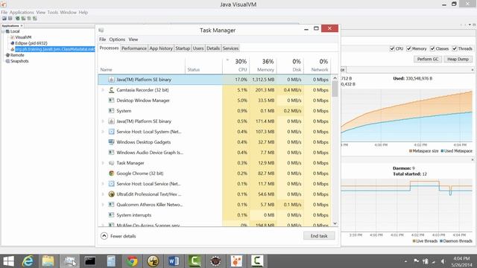Image resolution: width=477 pixels, height=268 pixels.
Task: Click the End task button
Action: (x=319, y=236)
